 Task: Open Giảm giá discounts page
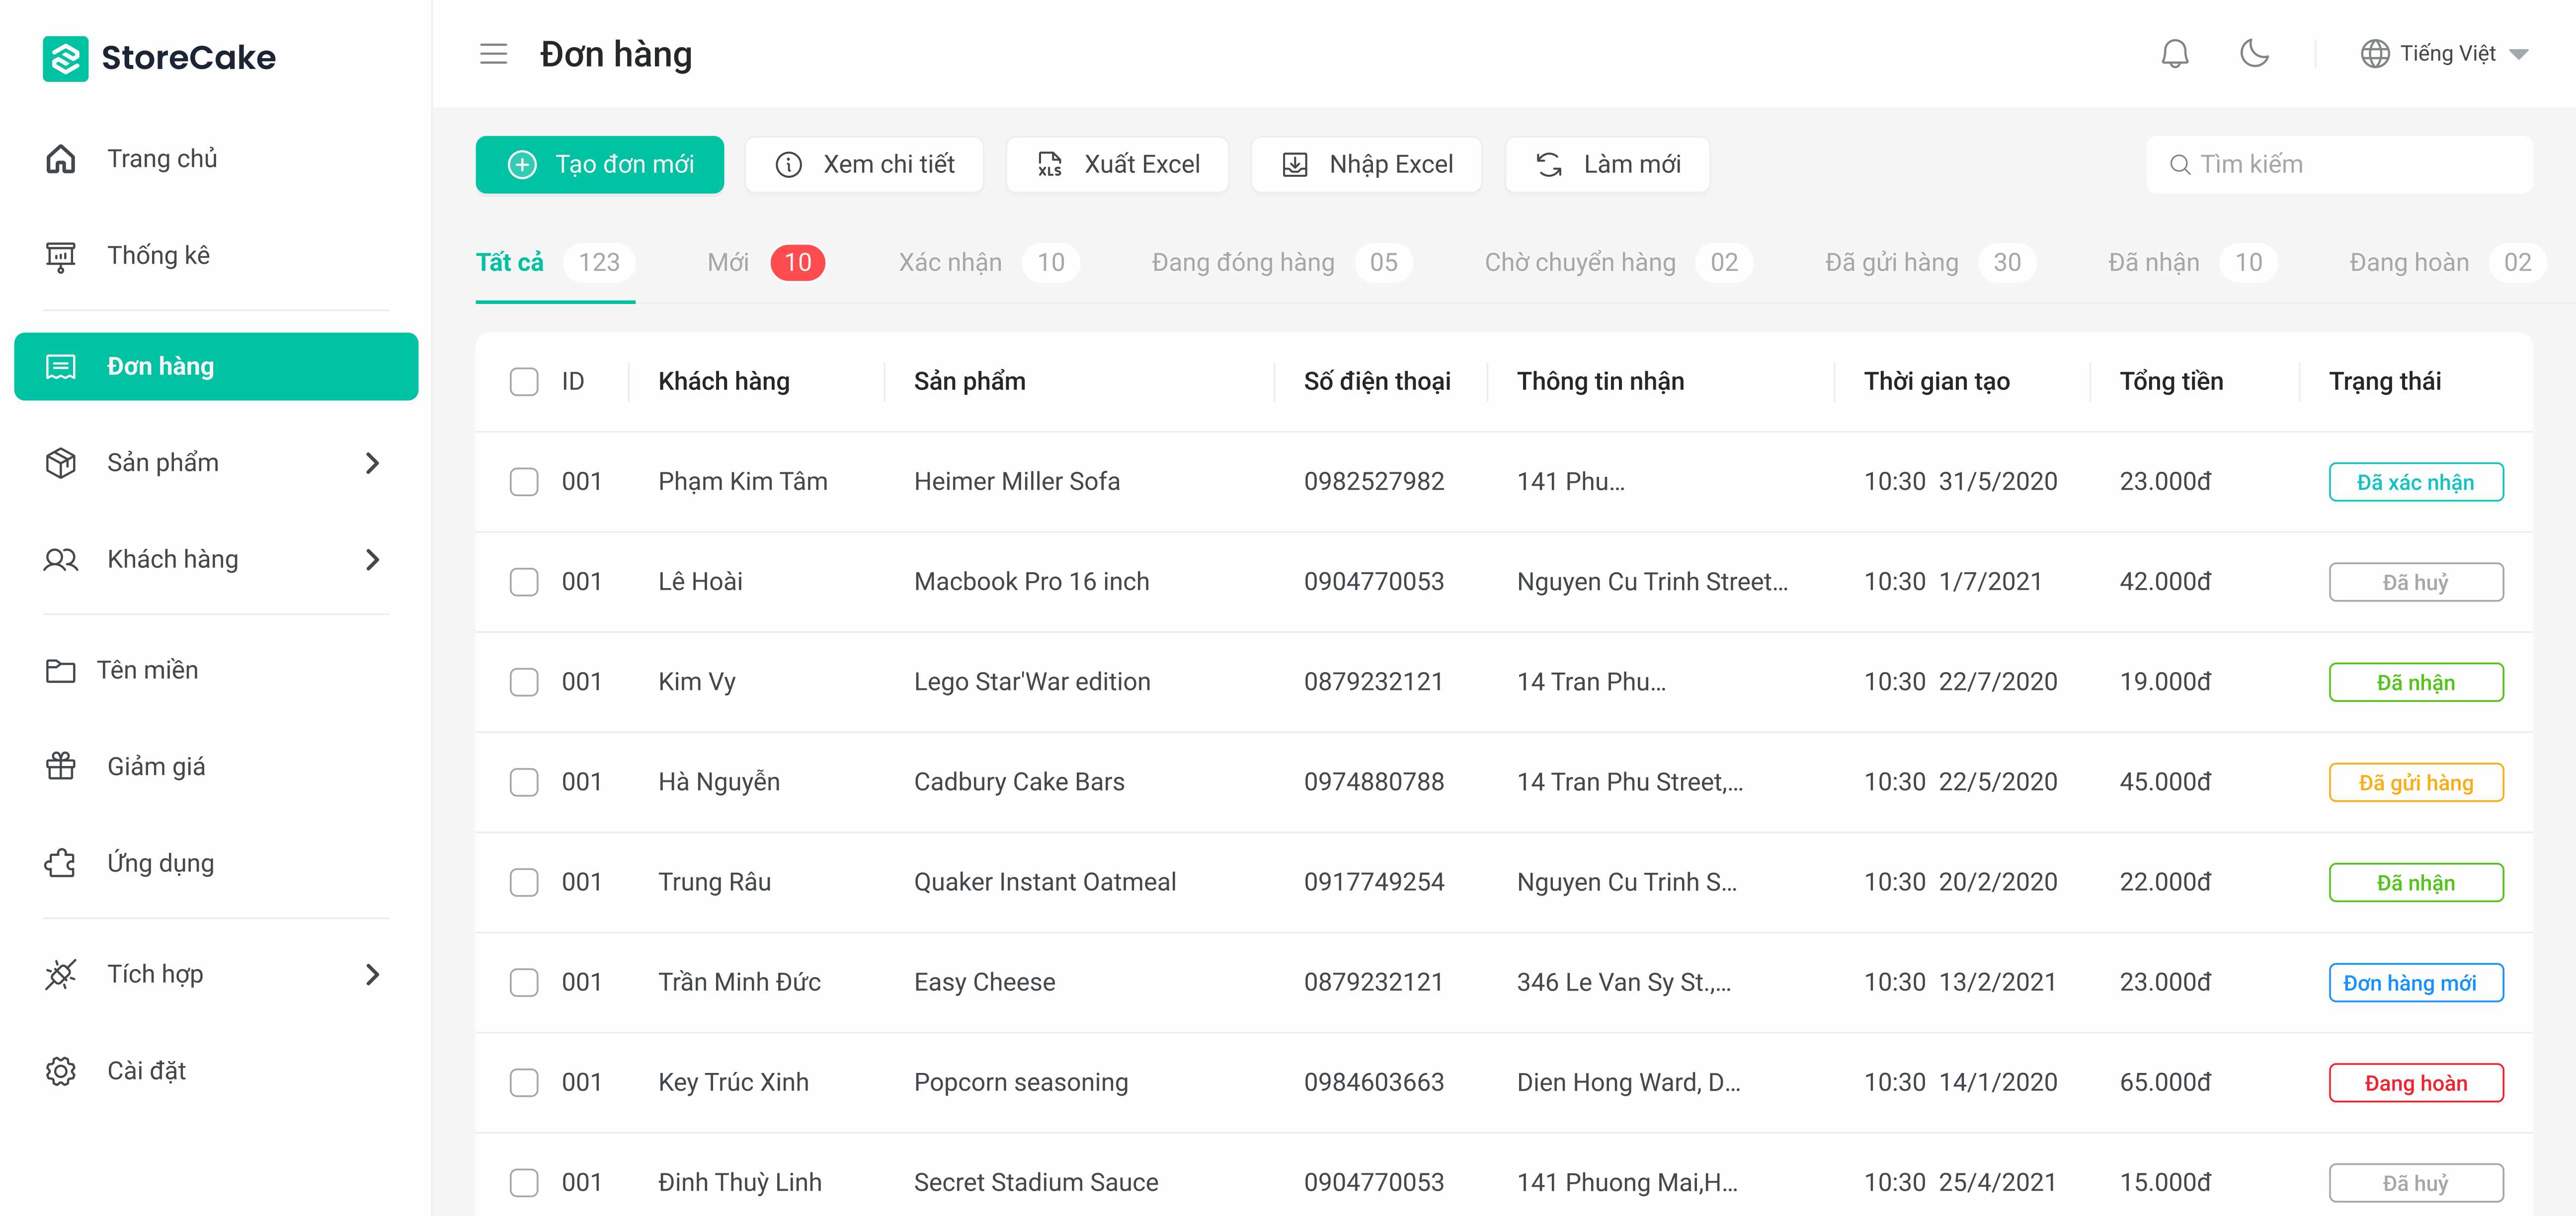point(156,767)
